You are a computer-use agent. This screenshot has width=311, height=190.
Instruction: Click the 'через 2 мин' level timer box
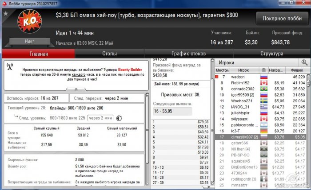(100, 118)
